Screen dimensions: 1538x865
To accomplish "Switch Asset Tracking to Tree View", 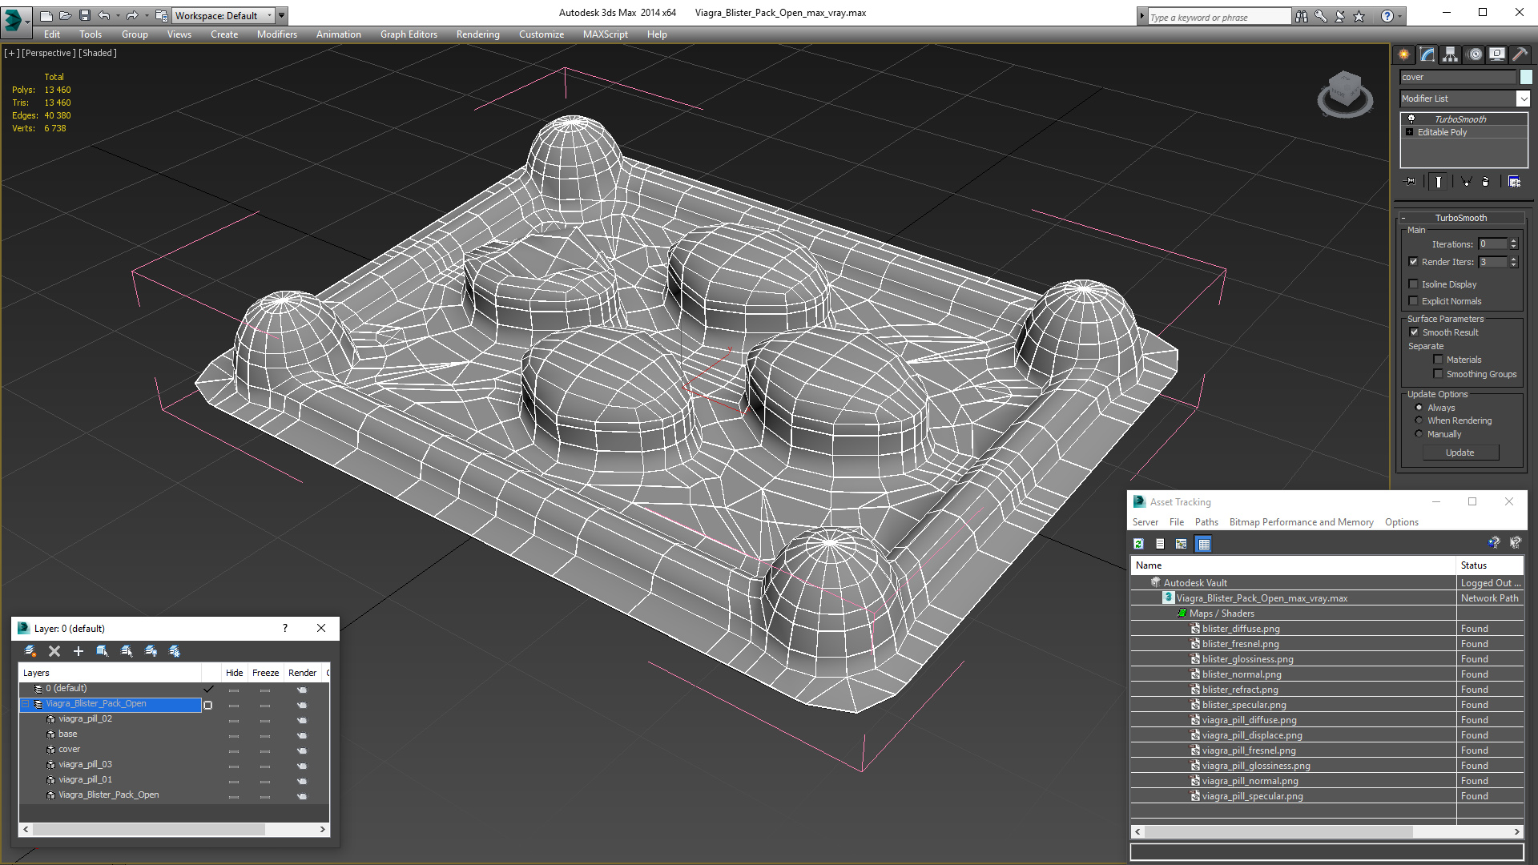I will pyautogui.click(x=1181, y=544).
